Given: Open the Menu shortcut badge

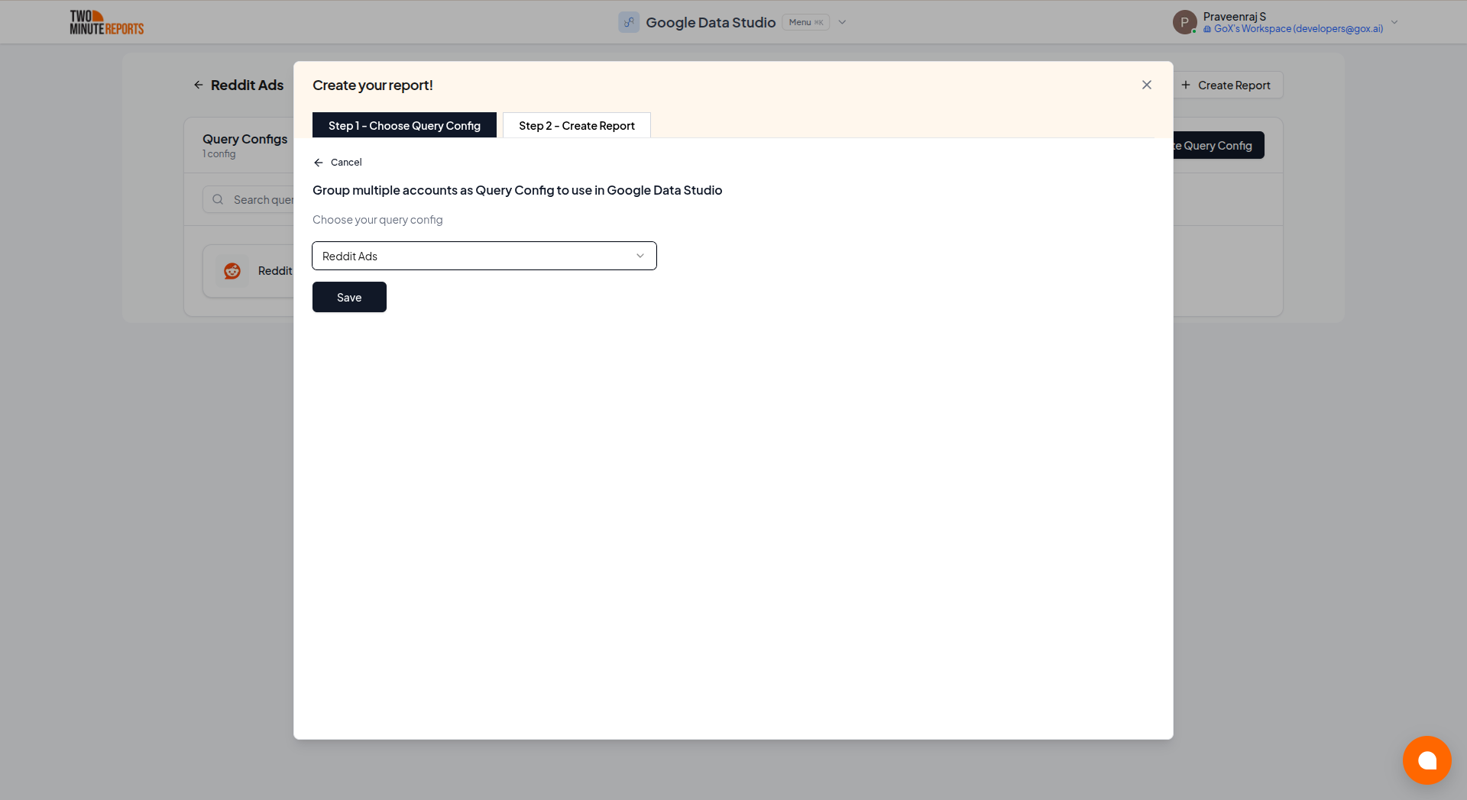Looking at the screenshot, I should point(806,22).
